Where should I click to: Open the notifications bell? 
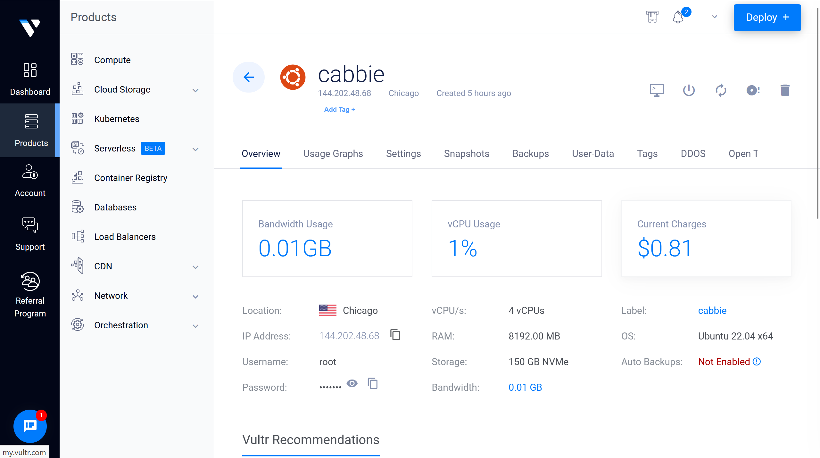pyautogui.click(x=678, y=17)
